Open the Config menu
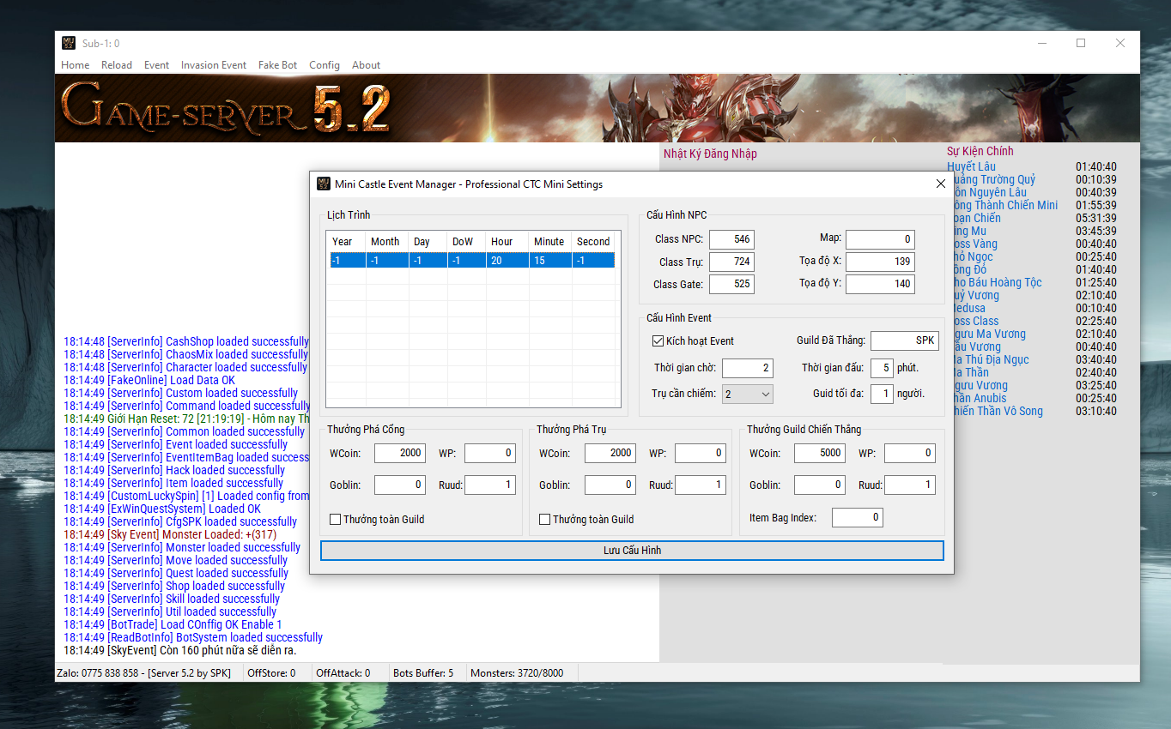 (x=324, y=65)
